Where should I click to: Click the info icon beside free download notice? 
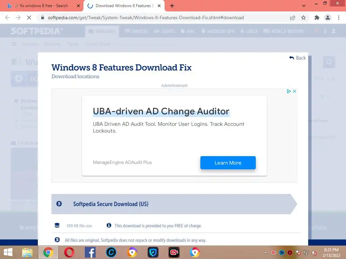coord(109,225)
